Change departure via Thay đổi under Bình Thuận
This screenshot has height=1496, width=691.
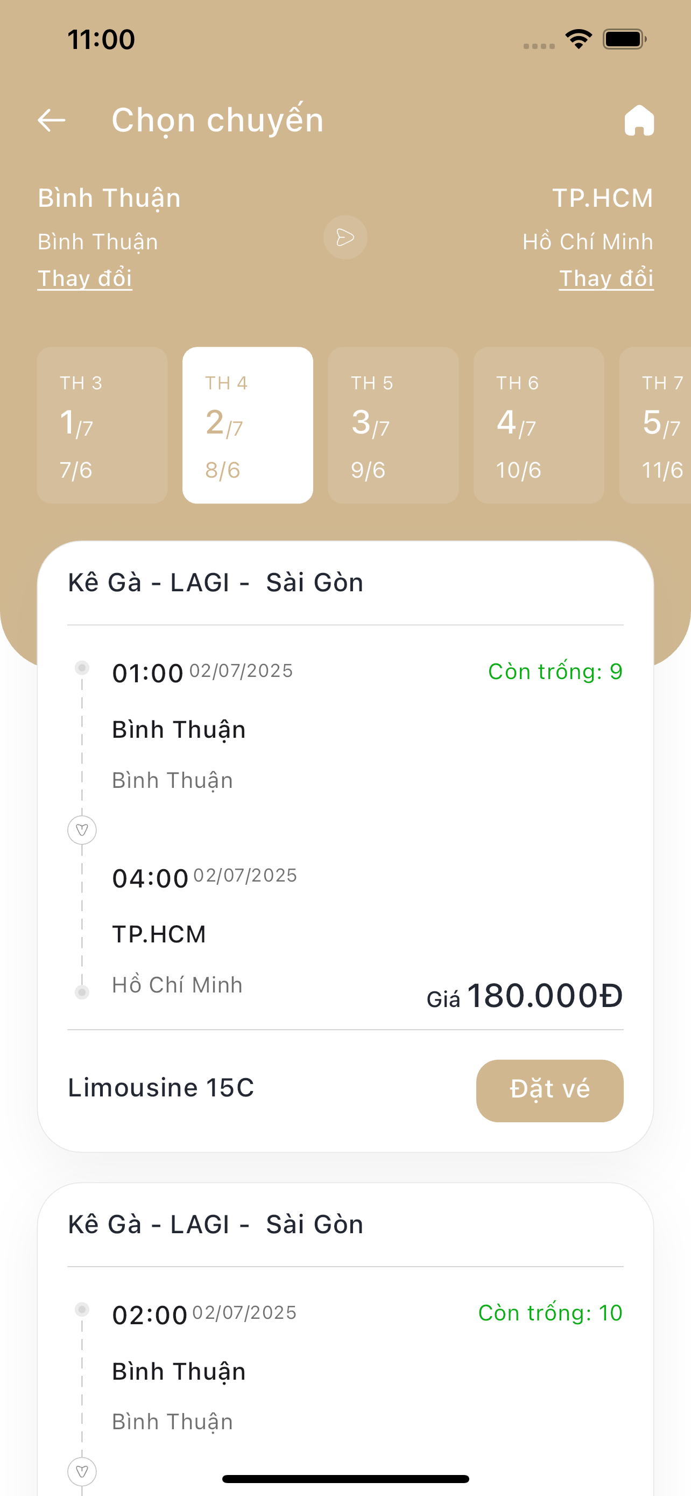pos(84,279)
